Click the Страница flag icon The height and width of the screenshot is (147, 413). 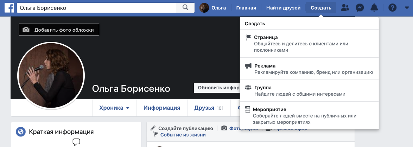pyautogui.click(x=248, y=37)
